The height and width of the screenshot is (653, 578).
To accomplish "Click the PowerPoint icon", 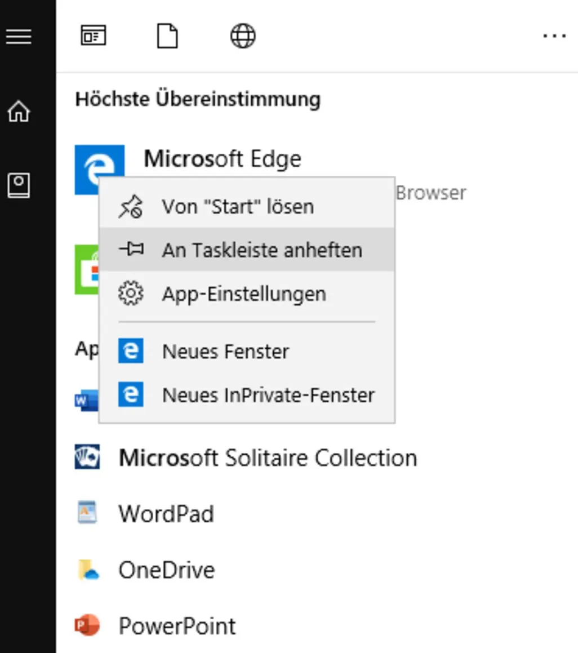I will 87,625.
